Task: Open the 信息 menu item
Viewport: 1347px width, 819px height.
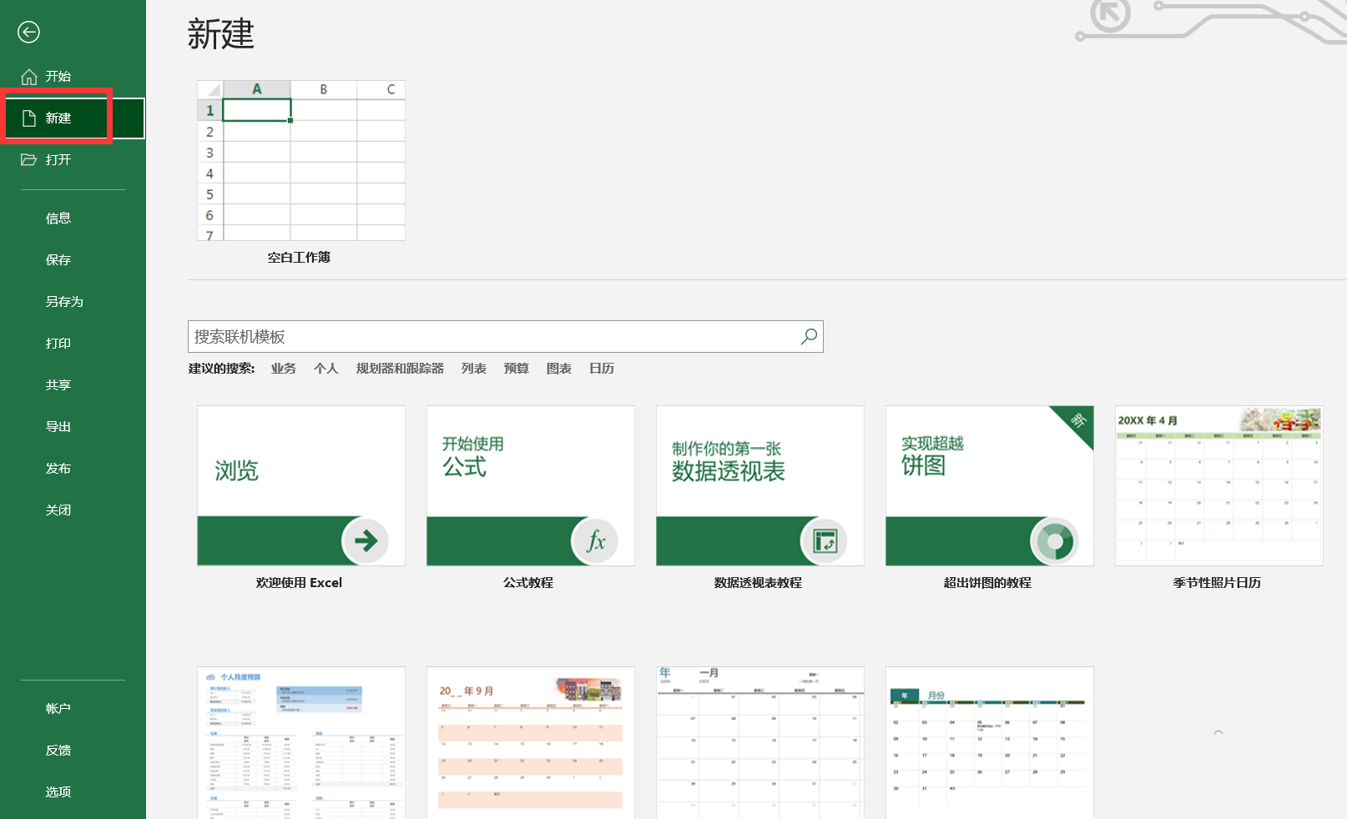Action: (x=58, y=218)
